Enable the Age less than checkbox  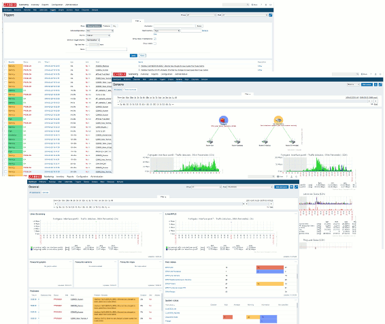coord(87,45)
